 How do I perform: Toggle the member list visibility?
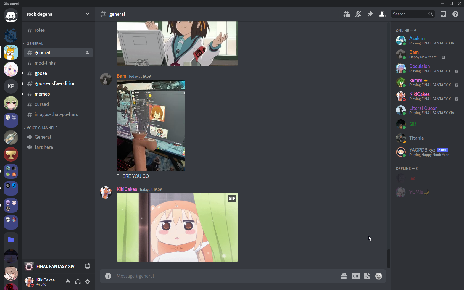coord(383,14)
